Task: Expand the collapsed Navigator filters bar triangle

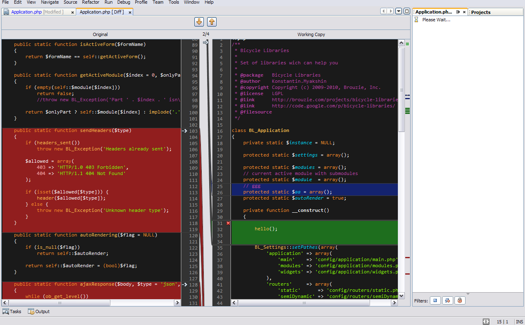Action: (468, 293)
